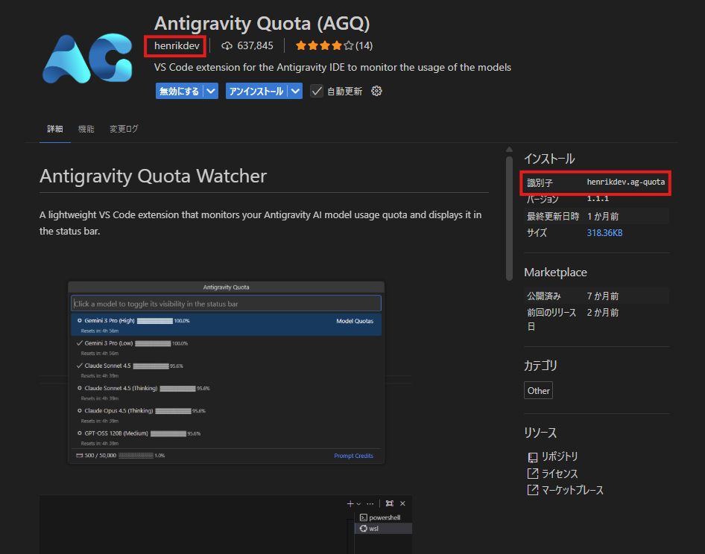Toggle Claude Opus 4.5 (Thinking) visibility marker
The width and height of the screenshot is (705, 554).
80,411
